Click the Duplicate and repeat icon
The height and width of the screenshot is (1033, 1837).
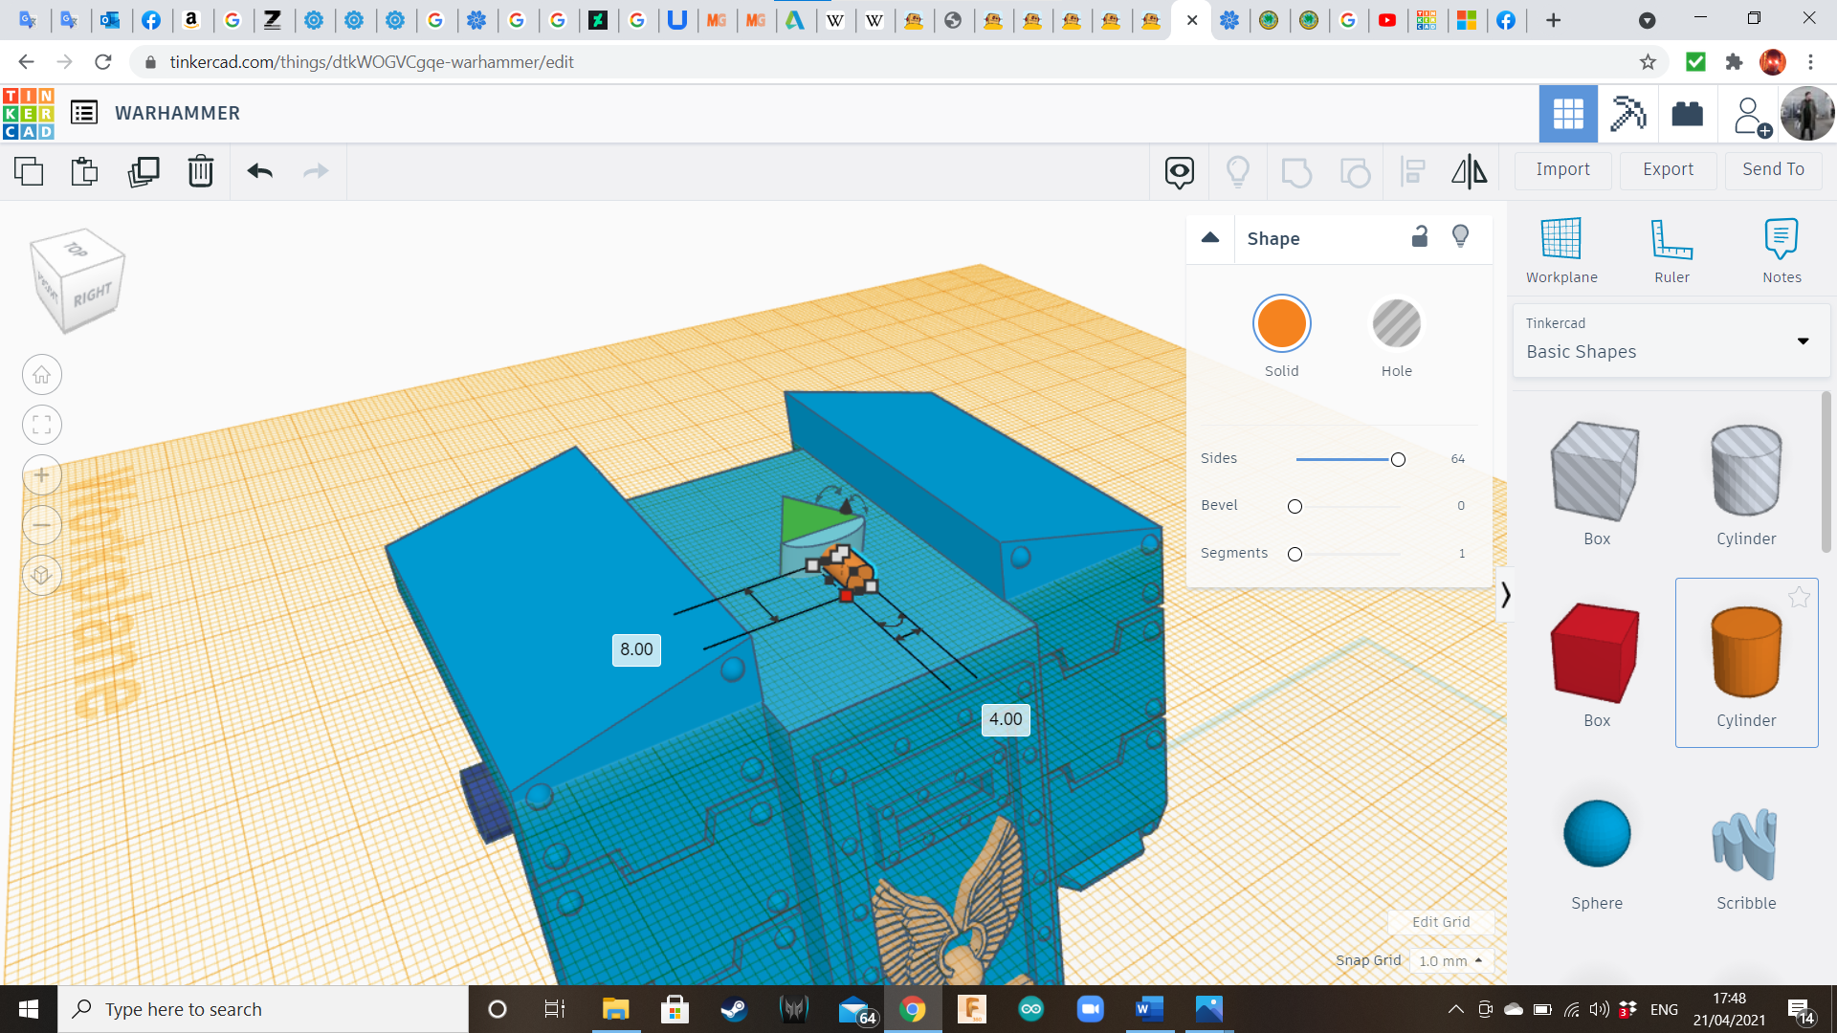pyautogui.click(x=144, y=171)
